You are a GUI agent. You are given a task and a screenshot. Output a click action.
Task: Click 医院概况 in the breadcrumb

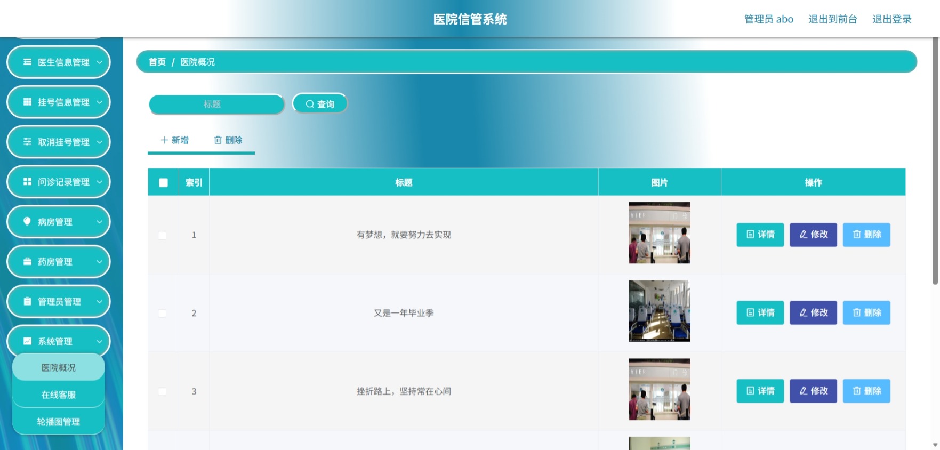tap(197, 62)
